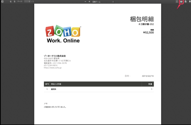Switch to presentation fullscreen mode

click(177, 1)
